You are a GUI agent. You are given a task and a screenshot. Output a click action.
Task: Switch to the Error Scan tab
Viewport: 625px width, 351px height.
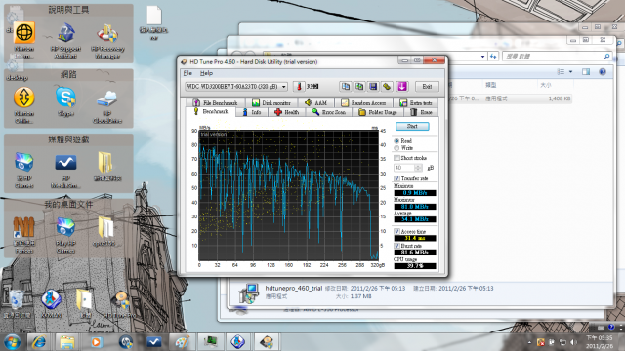[329, 112]
